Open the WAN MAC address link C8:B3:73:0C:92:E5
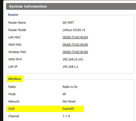 75,45
